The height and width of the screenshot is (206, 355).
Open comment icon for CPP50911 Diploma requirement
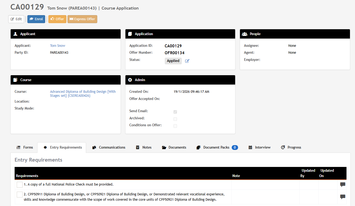point(343,197)
